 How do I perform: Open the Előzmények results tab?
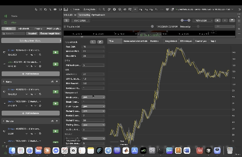tap(186, 41)
